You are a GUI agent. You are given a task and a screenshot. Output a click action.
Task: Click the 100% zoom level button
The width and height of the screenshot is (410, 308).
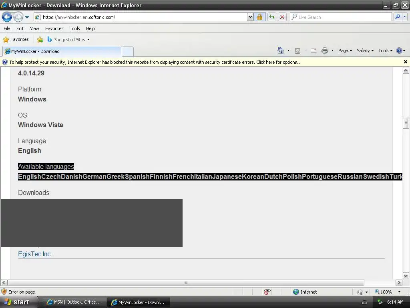383,292
